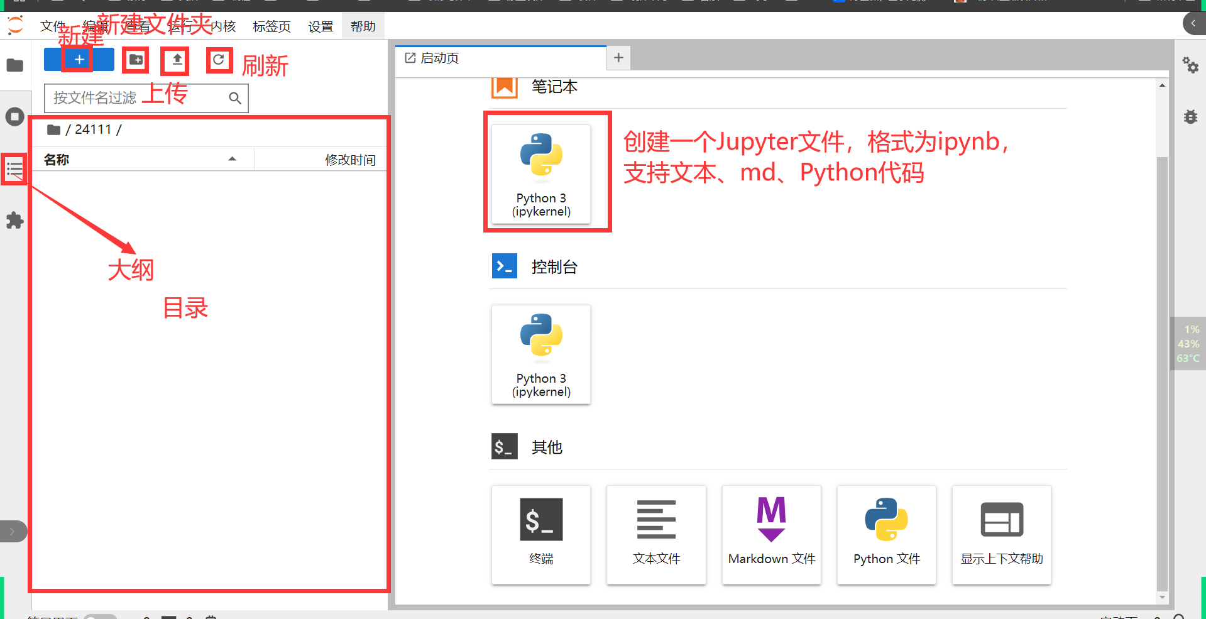Add a new launcher tab with plus

619,58
